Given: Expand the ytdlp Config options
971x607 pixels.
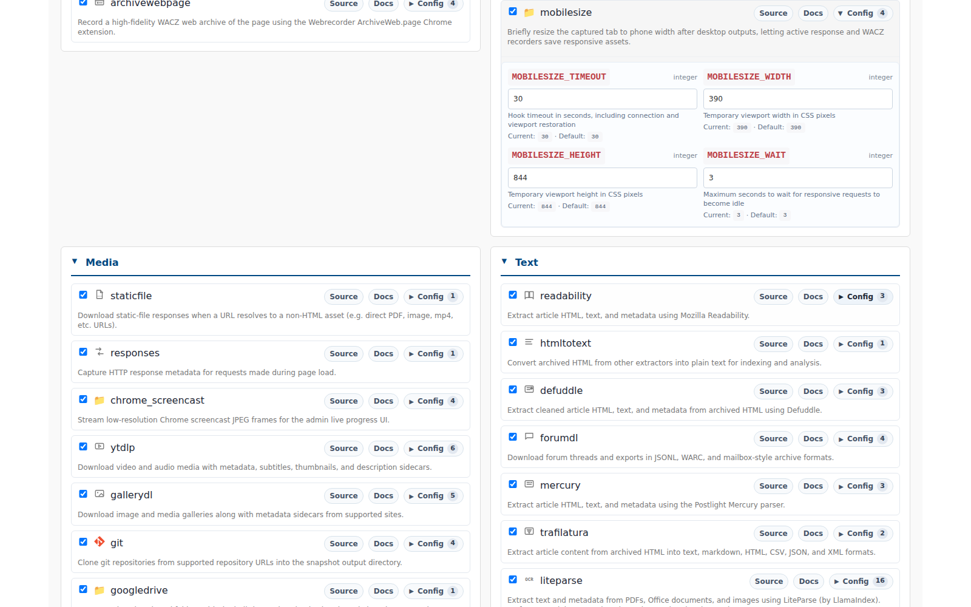Looking at the screenshot, I should point(432,449).
